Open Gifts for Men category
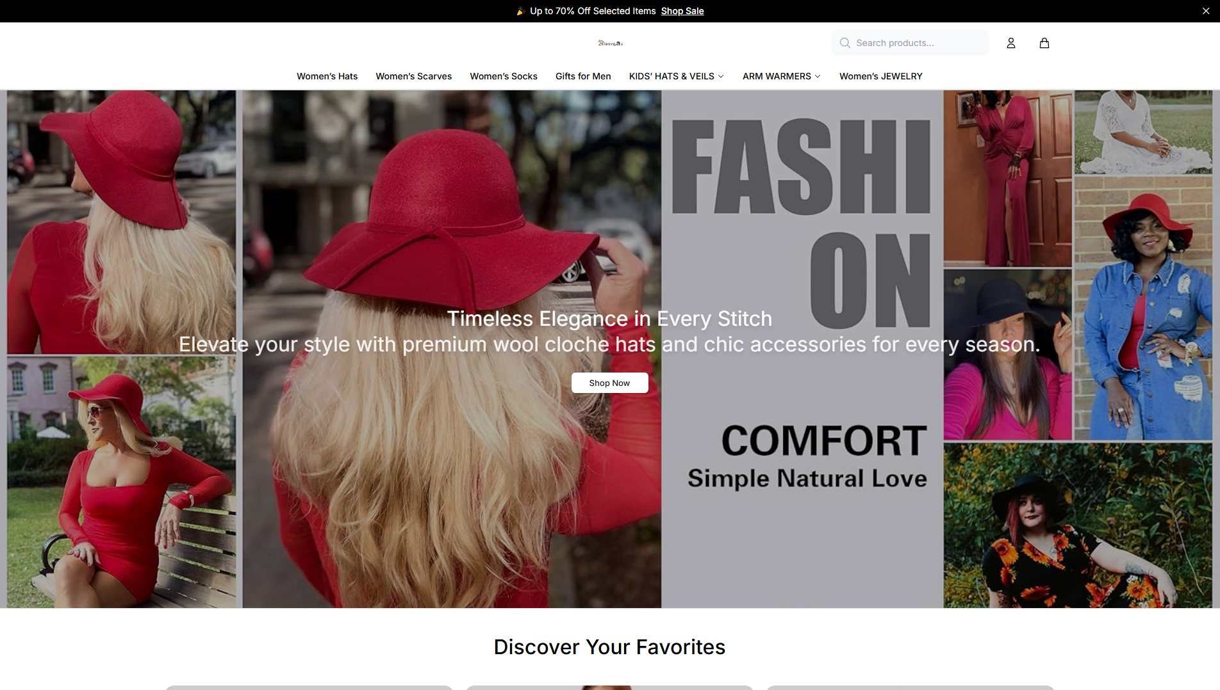 point(583,76)
